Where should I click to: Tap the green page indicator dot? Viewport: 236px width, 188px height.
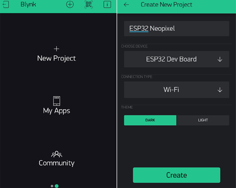coord(57,186)
